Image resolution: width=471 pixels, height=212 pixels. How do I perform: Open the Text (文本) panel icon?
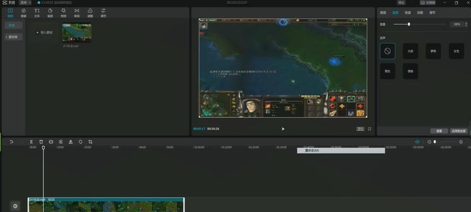(37, 13)
